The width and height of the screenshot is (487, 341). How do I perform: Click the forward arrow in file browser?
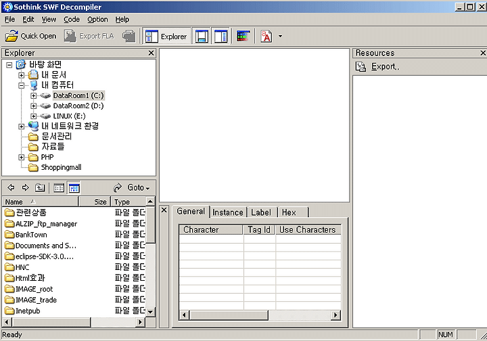point(26,187)
